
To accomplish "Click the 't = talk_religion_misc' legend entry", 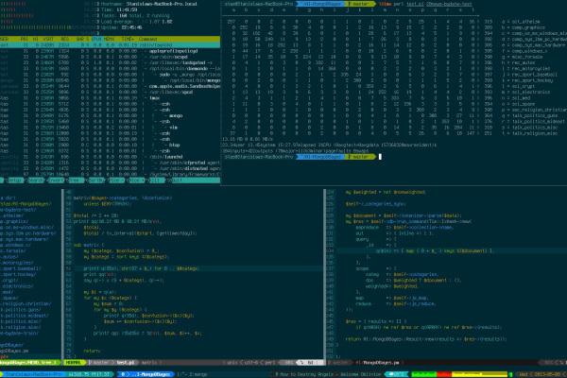I will tap(530, 133).
